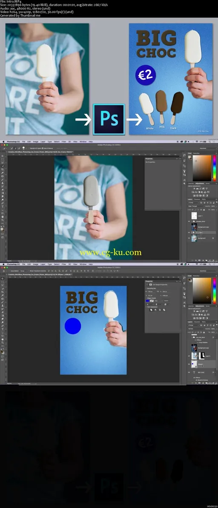Switch to Swatches tab in photo window
218x508 pixels.
coord(196,153)
